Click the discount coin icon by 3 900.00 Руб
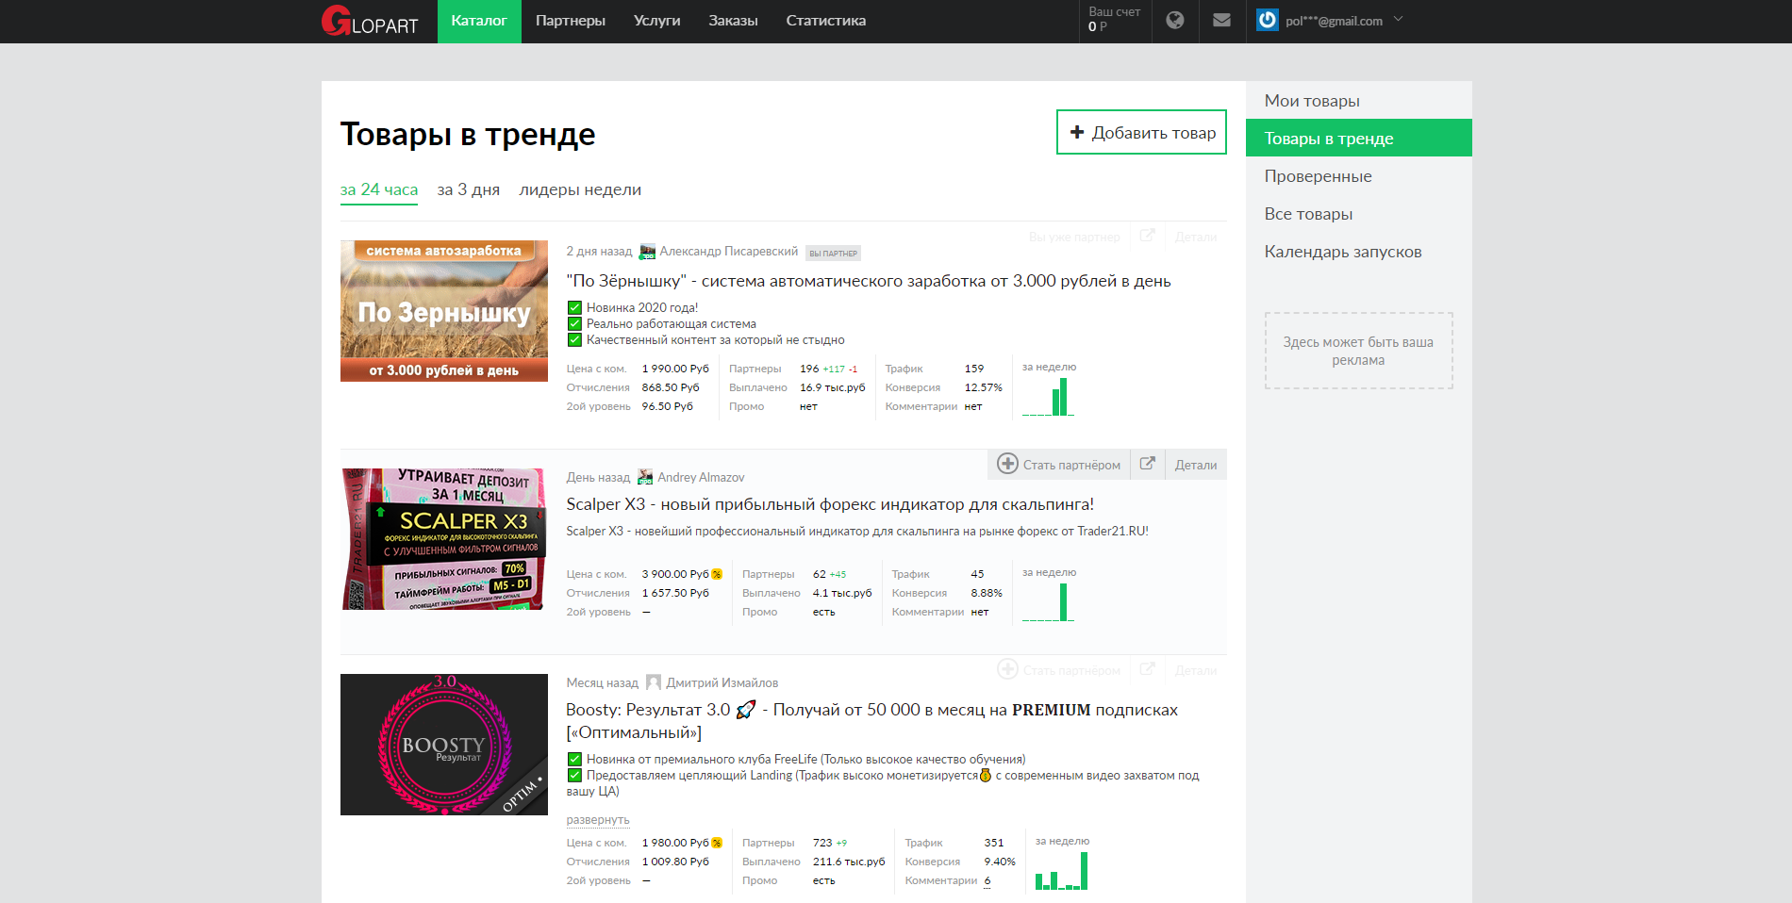Image resolution: width=1792 pixels, height=903 pixels. pos(717,574)
